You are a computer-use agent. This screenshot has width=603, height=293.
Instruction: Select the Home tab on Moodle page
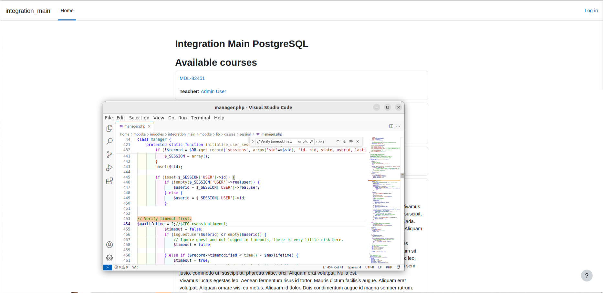point(67,11)
